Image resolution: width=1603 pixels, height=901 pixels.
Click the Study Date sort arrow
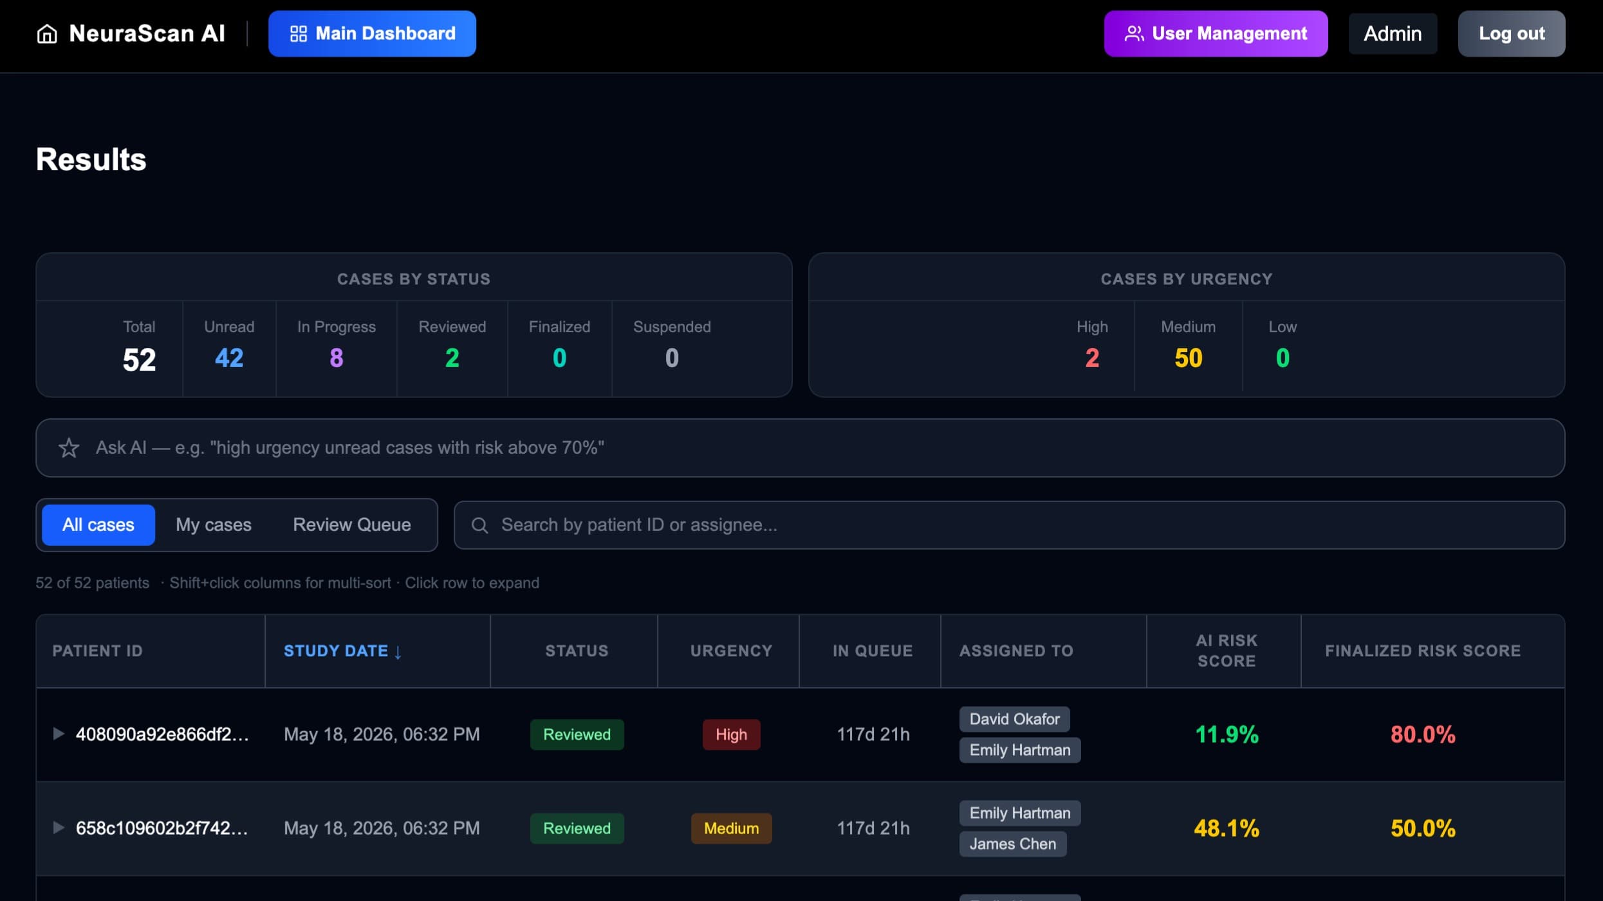click(398, 652)
